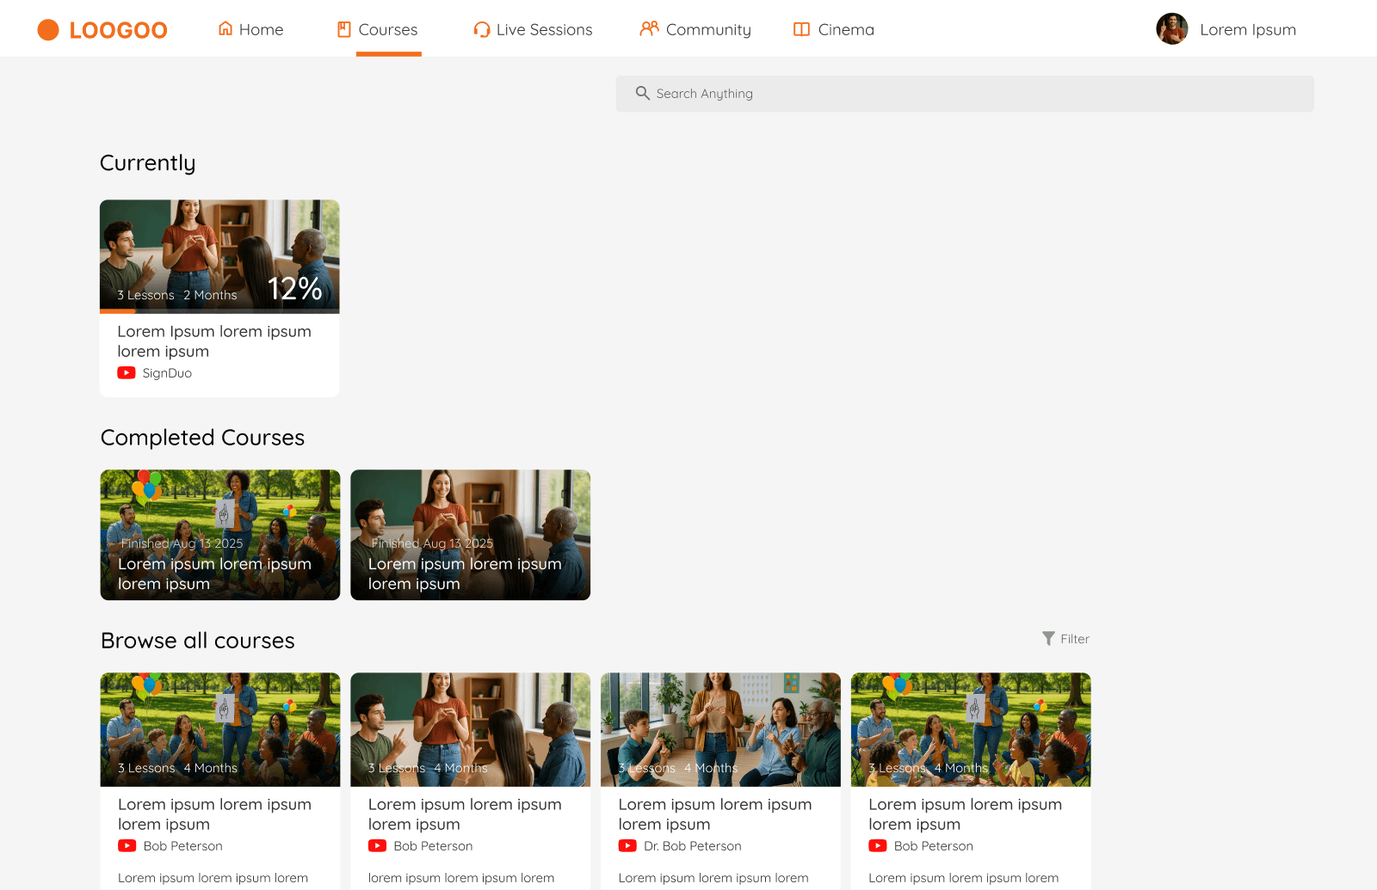Click the Live Sessions headset icon
This screenshot has width=1377, height=890.
point(482,29)
